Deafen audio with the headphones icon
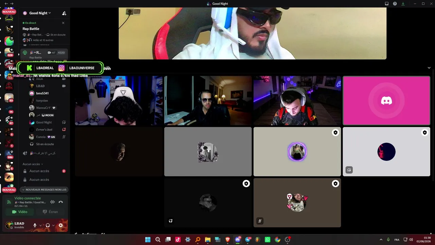 coord(48,225)
